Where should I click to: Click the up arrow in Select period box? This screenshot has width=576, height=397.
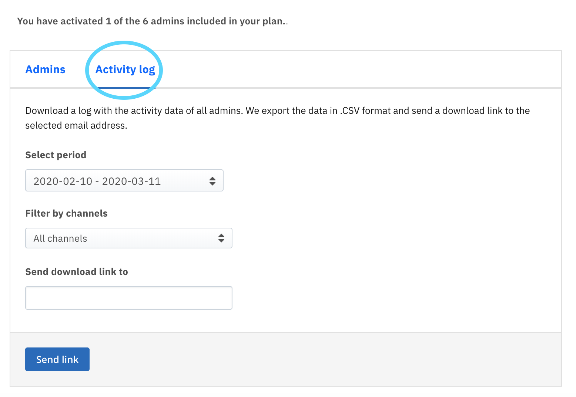click(212, 178)
